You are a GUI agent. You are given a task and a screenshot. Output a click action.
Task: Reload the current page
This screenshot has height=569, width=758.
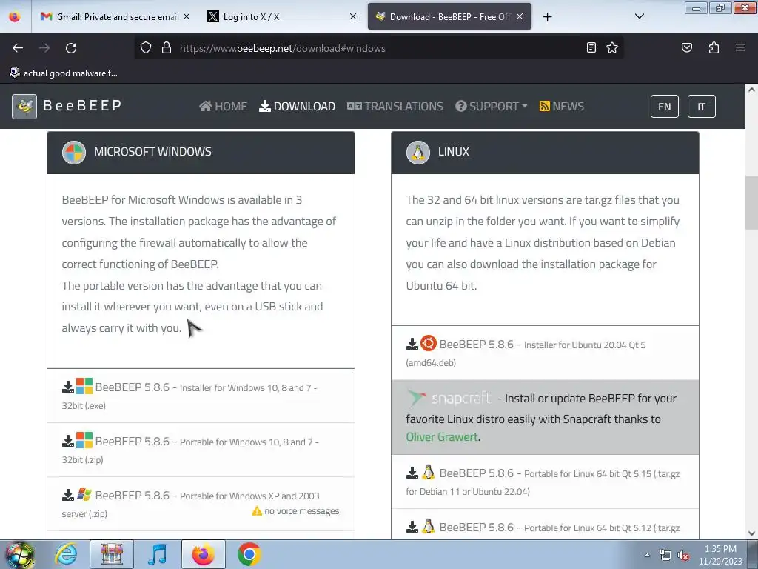click(71, 48)
